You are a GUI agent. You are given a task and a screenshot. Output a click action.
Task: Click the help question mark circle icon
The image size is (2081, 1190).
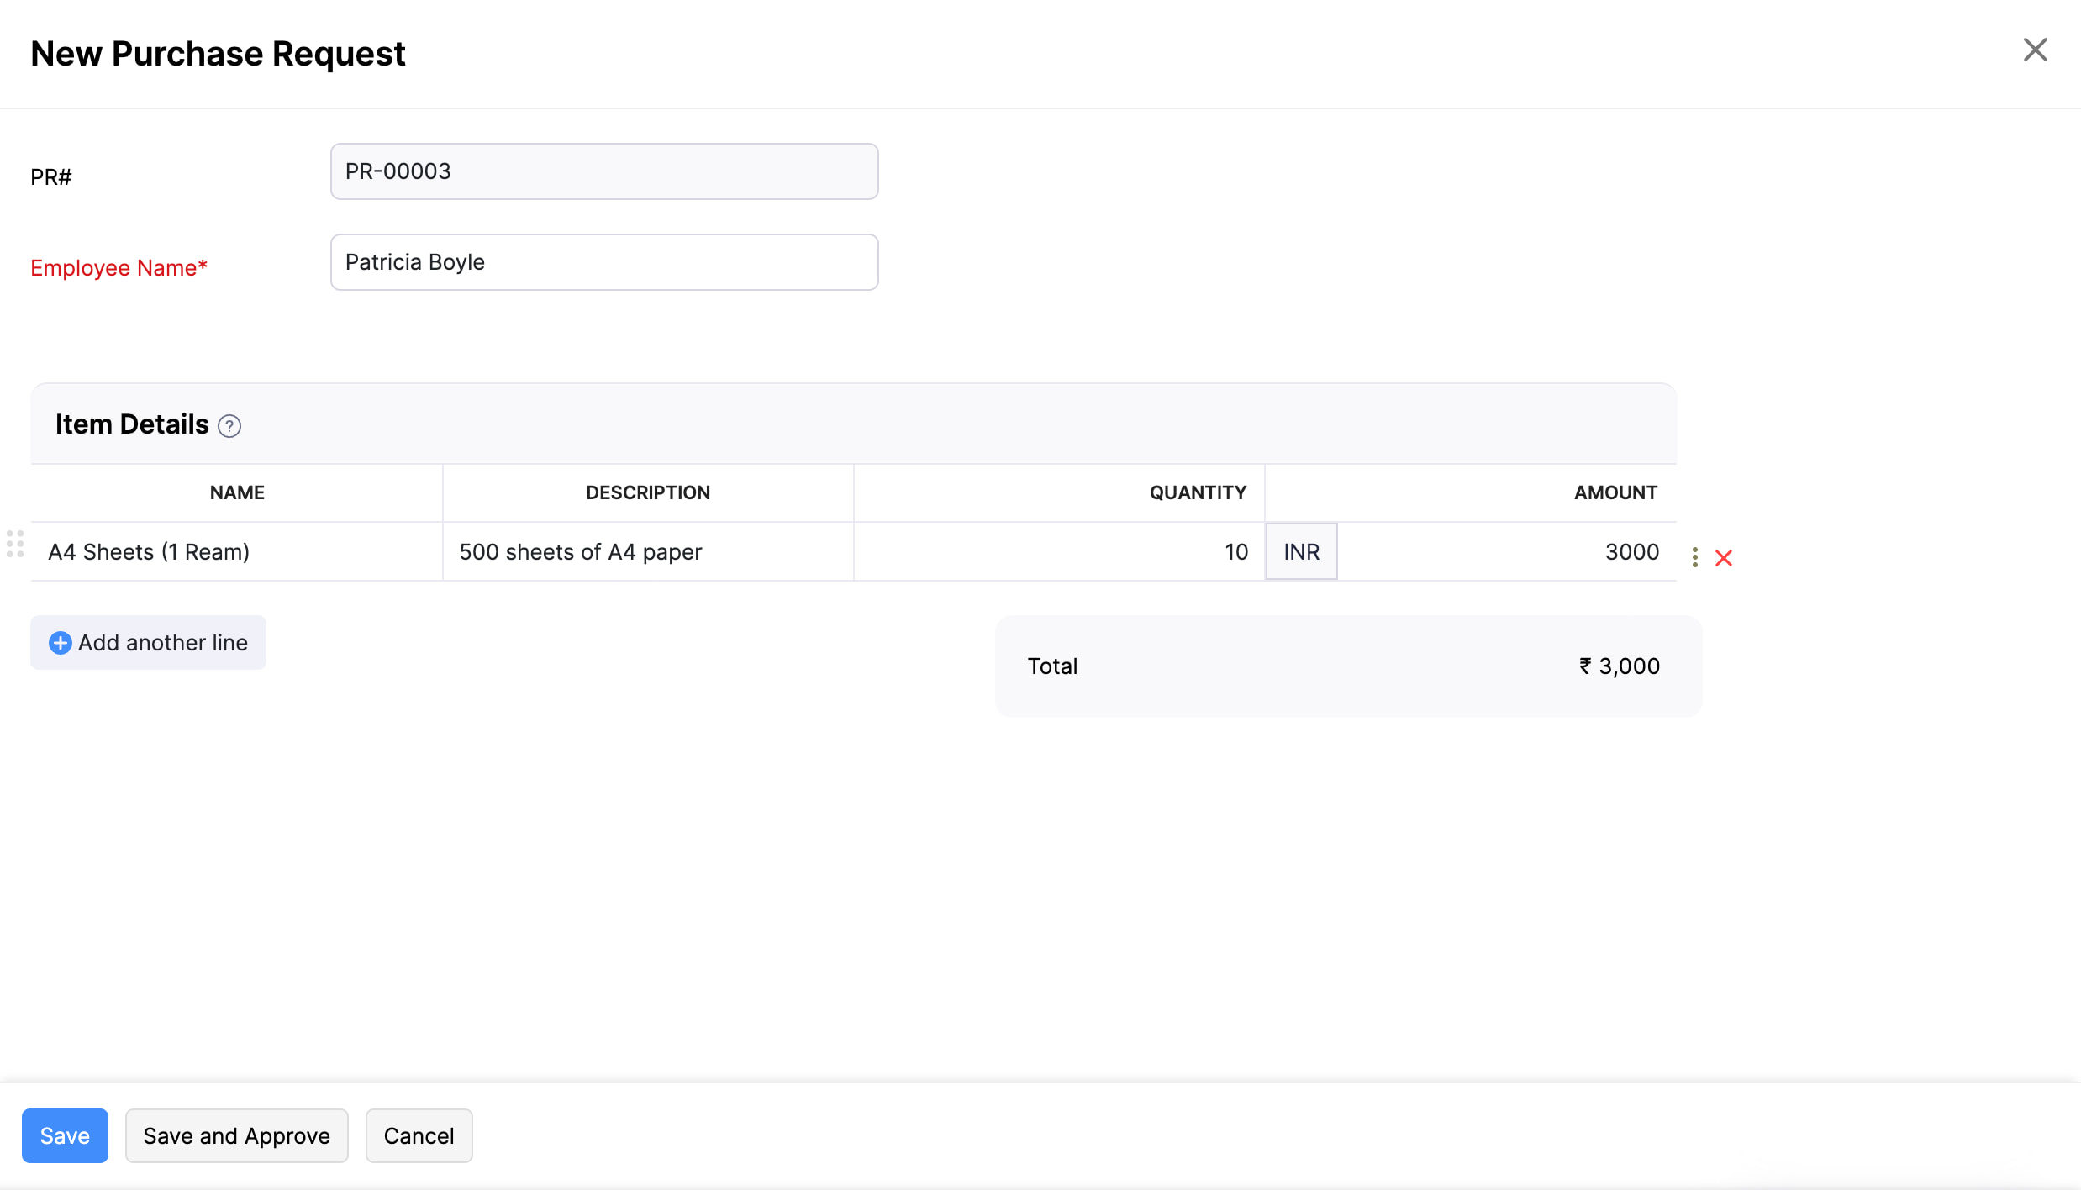pos(229,426)
